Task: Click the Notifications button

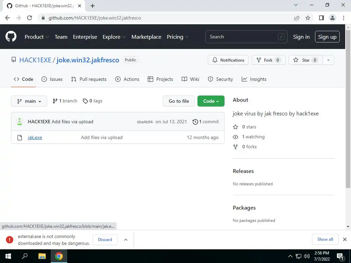Action: point(228,60)
